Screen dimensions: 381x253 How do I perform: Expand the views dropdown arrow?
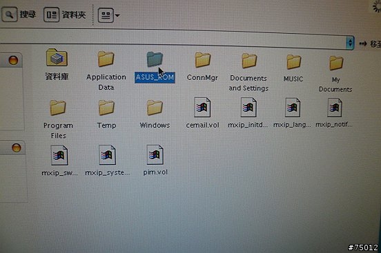[x=117, y=16]
